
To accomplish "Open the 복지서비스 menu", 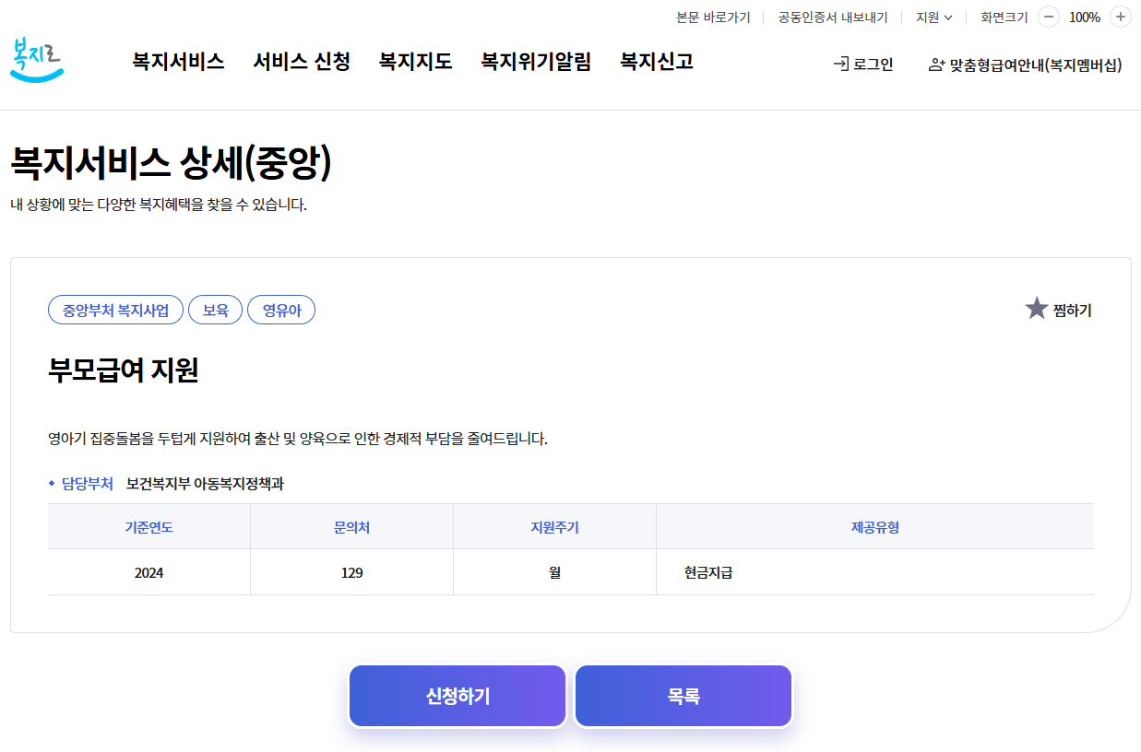I will (178, 61).
